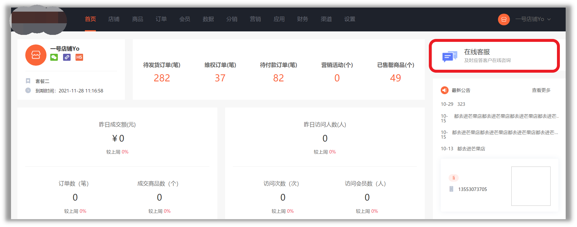Click the orange store avatar in header
This screenshot has width=577, height=227.
pos(504,19)
